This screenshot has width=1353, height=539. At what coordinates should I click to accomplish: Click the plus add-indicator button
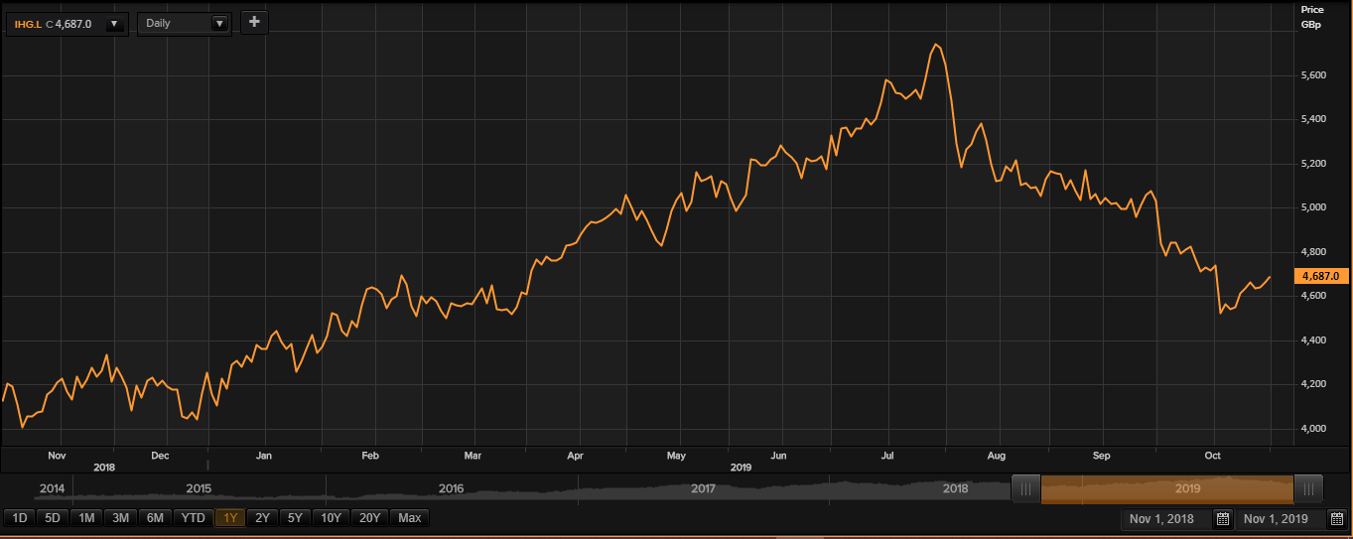coord(254,22)
